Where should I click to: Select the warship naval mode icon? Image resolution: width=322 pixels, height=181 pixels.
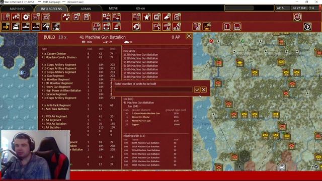[26, 27]
